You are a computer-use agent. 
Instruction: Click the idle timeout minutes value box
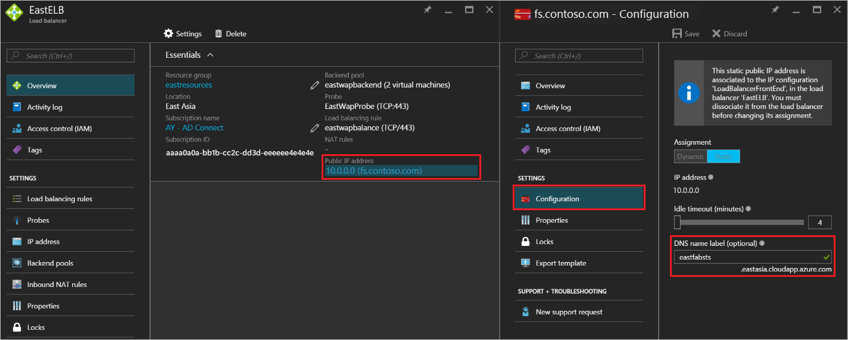pyautogui.click(x=819, y=223)
